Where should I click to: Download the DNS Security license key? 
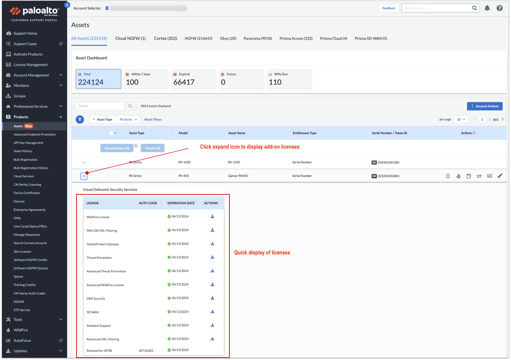(x=212, y=298)
